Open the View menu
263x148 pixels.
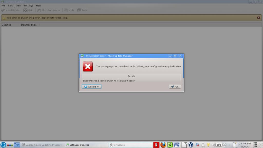[x=18, y=6]
